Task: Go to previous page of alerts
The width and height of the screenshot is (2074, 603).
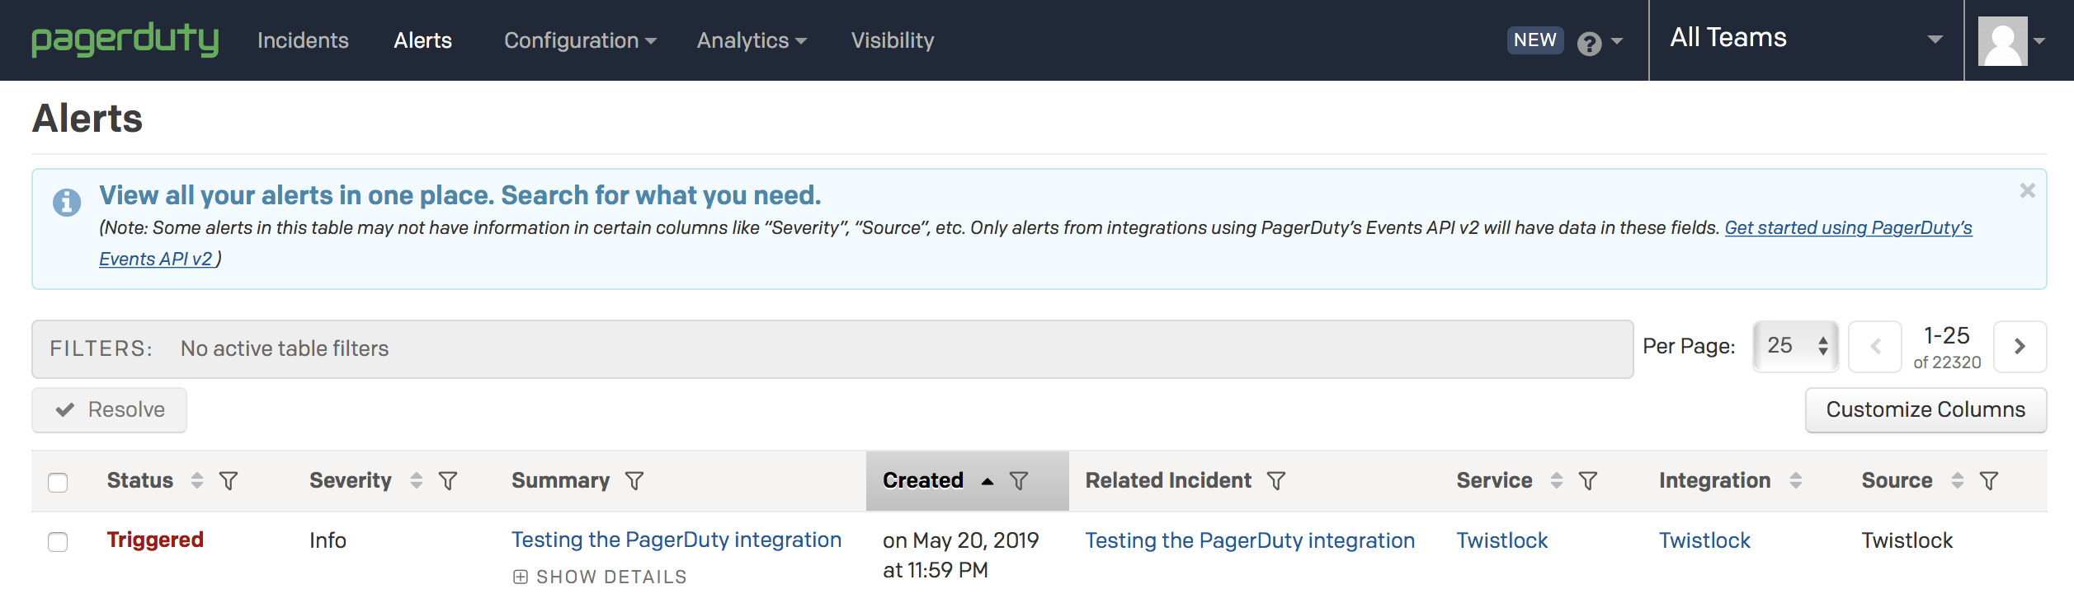Action: coord(1875,347)
